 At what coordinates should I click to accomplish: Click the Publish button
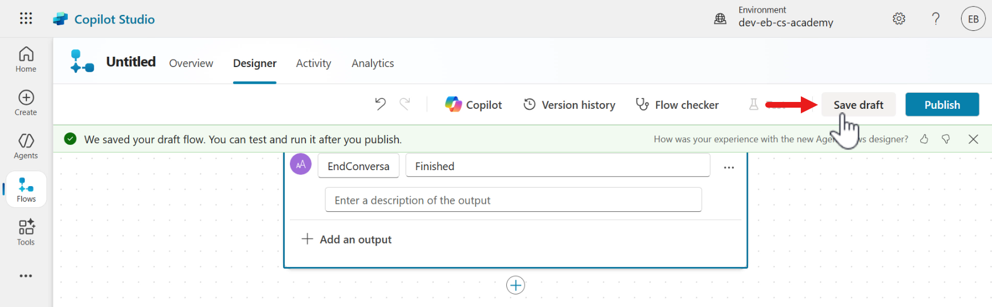click(x=941, y=105)
